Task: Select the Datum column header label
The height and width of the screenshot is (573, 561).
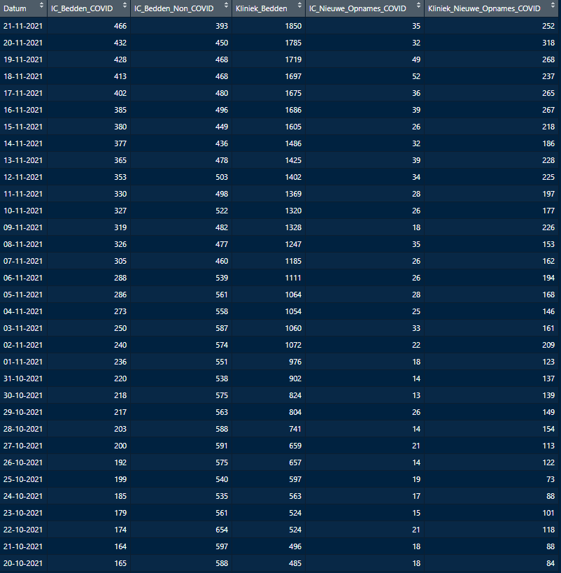Action: pyautogui.click(x=15, y=8)
